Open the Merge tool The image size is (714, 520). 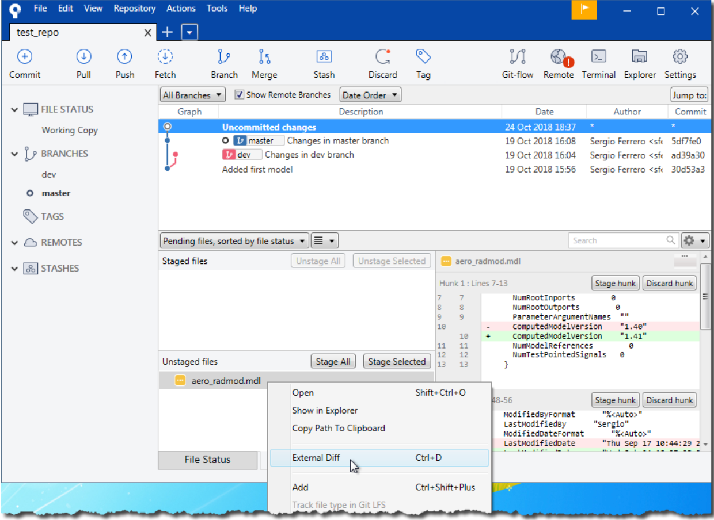pyautogui.click(x=264, y=56)
